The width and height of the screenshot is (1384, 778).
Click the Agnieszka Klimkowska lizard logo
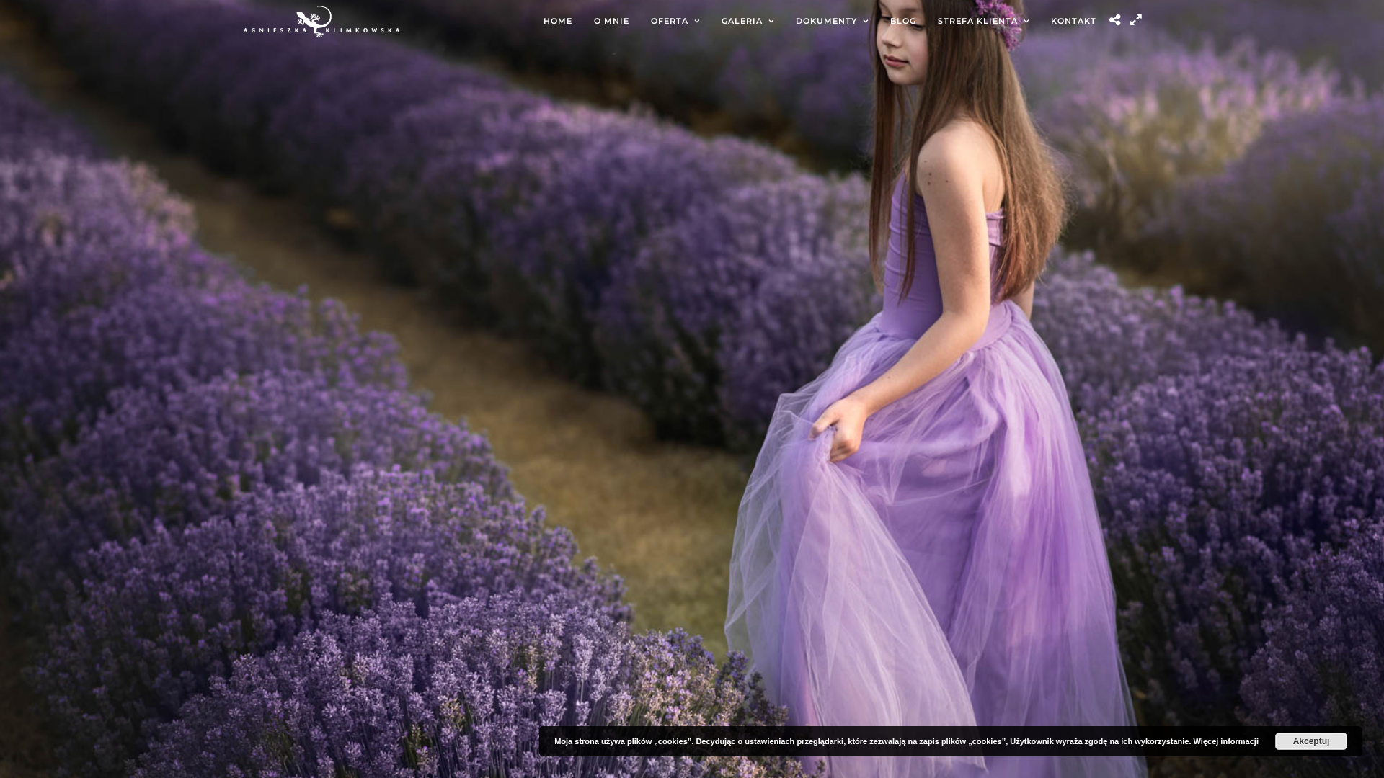coord(321,22)
